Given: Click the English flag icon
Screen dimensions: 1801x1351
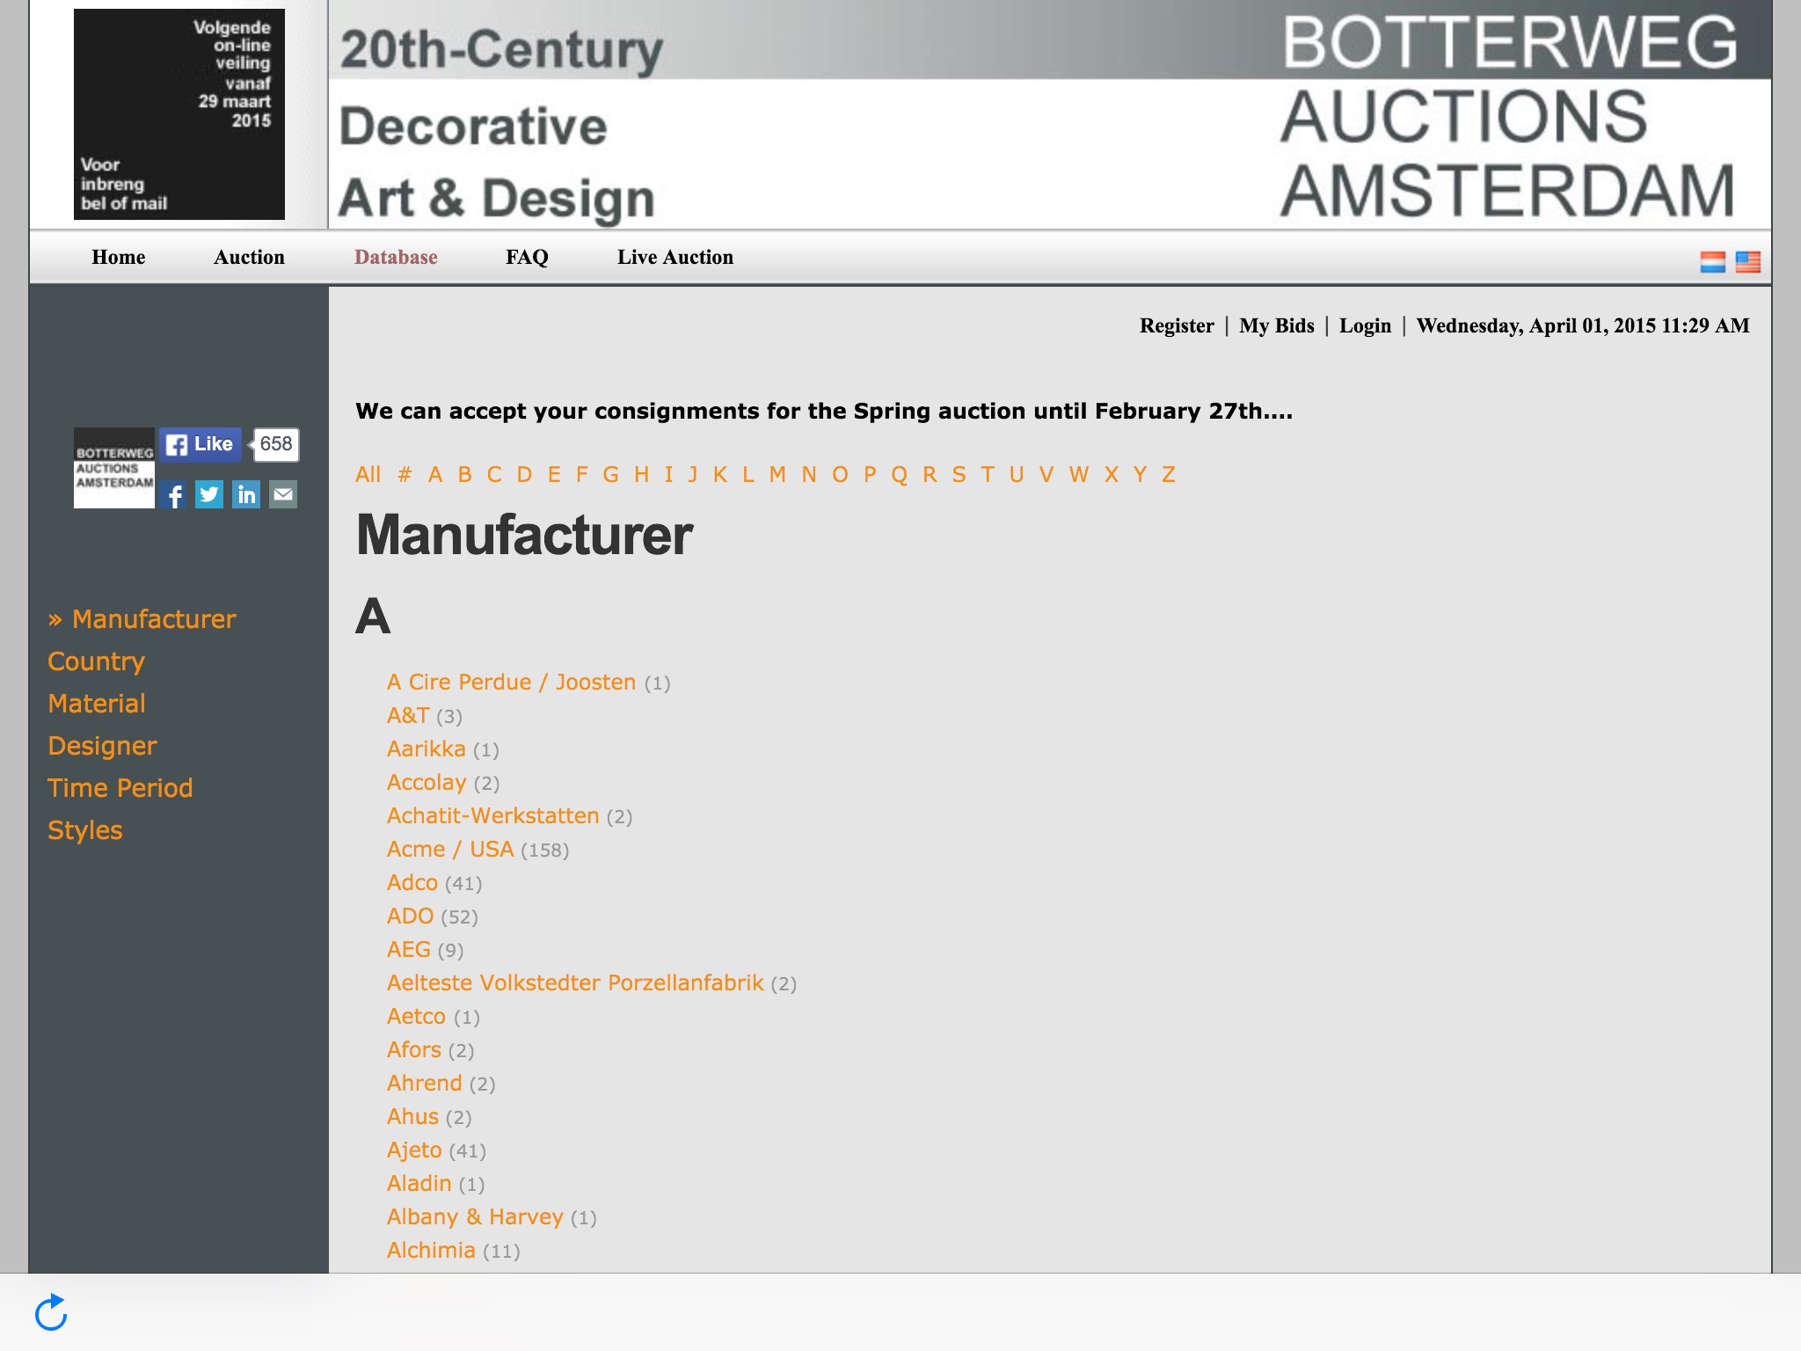Looking at the screenshot, I should pyautogui.click(x=1748, y=261).
